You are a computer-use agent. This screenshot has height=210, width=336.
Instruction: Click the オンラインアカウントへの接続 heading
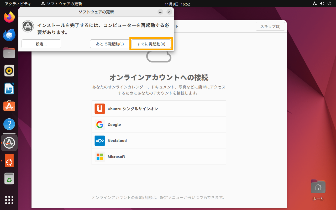[x=159, y=77]
